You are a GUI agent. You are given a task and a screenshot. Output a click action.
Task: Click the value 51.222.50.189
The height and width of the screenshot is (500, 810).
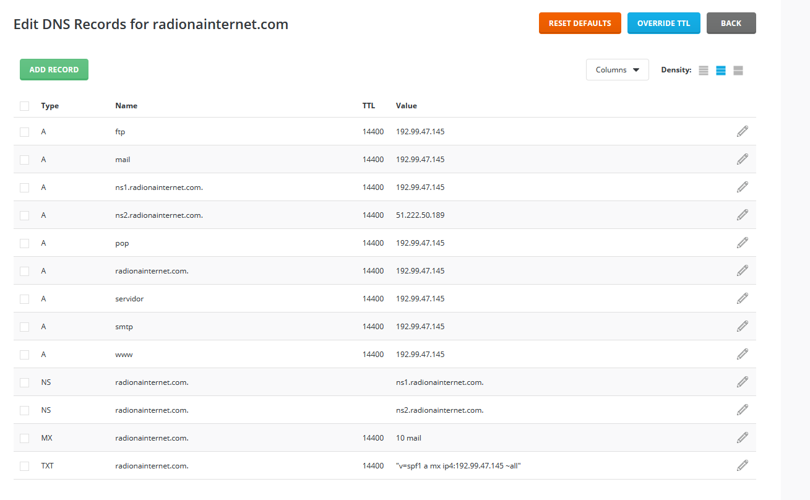(x=420, y=215)
